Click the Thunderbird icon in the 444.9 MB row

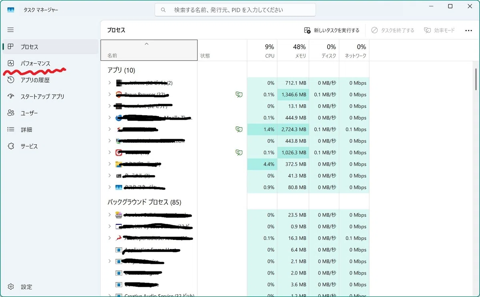pyautogui.click(x=119, y=118)
